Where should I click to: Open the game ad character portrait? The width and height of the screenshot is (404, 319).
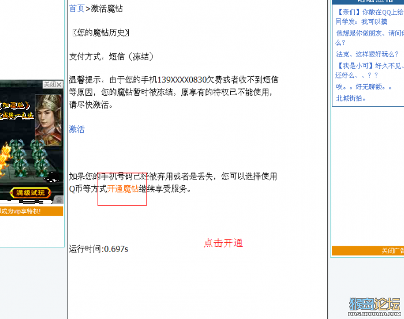(x=48, y=119)
